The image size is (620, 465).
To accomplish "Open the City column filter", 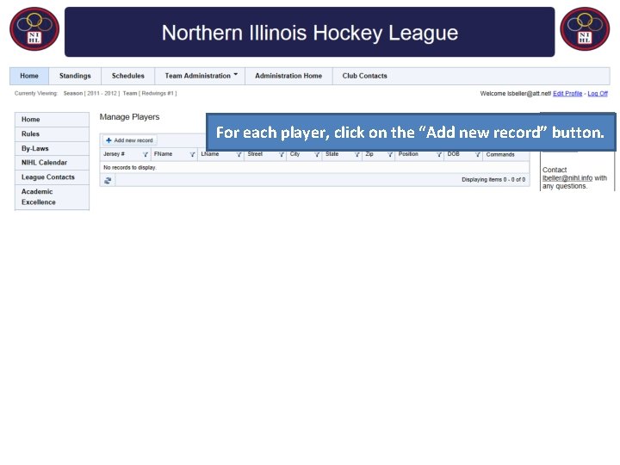I will (x=317, y=154).
